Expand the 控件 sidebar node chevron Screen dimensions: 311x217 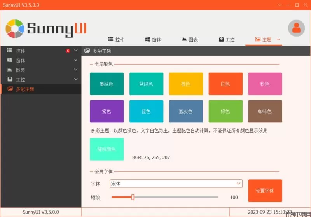76,51
